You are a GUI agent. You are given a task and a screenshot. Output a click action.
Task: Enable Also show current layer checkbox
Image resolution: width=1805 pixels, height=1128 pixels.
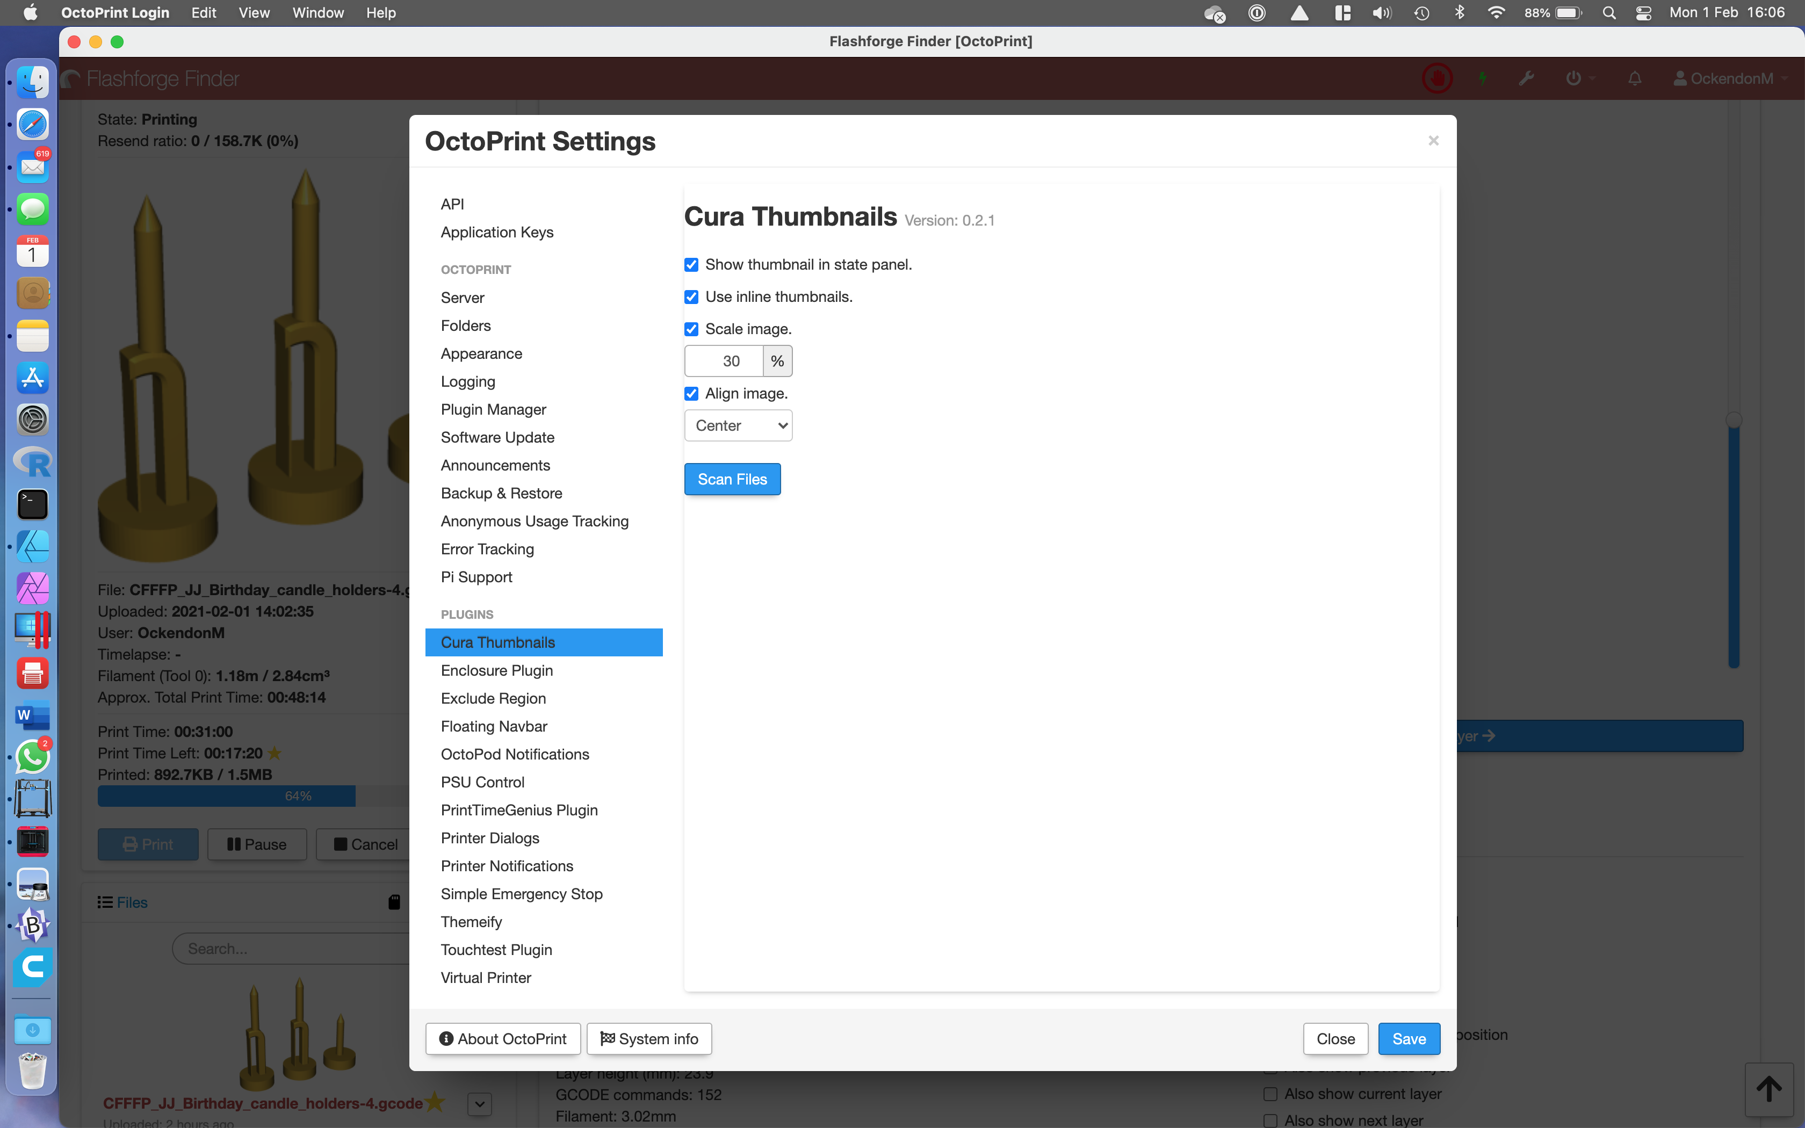(x=1271, y=1094)
